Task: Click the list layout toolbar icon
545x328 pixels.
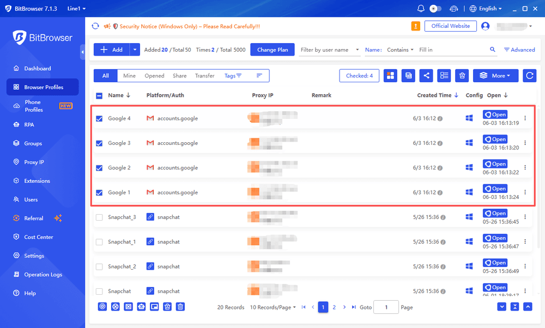Action: point(444,76)
